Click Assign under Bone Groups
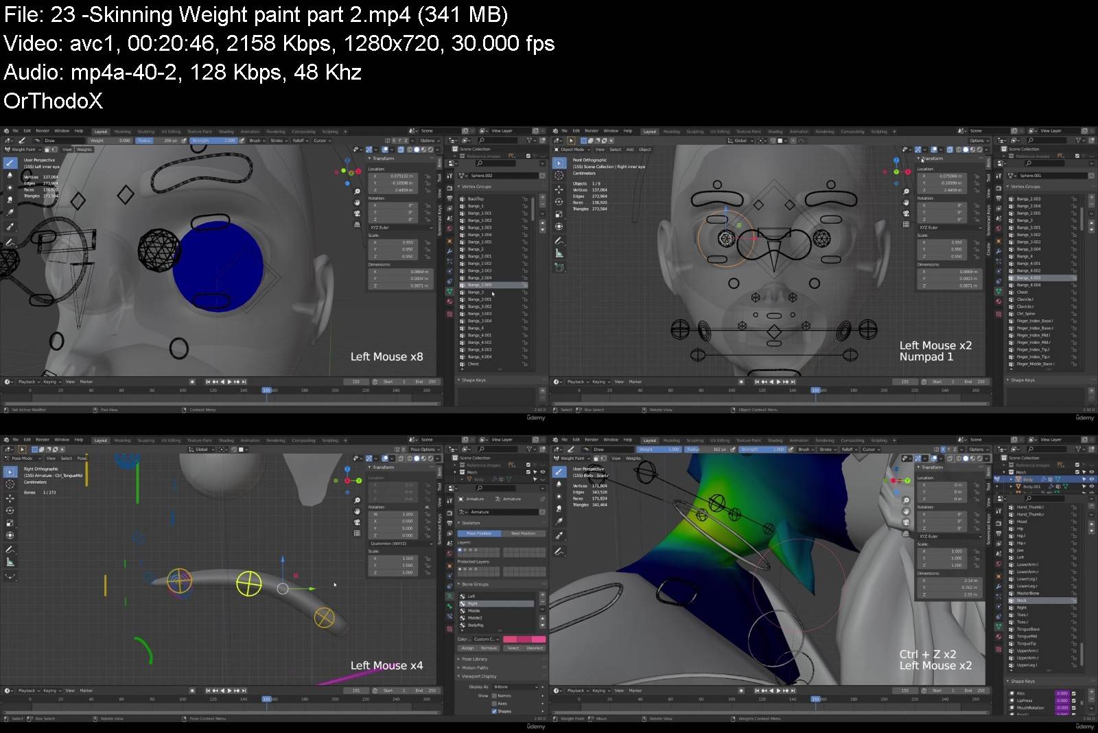The height and width of the screenshot is (733, 1098). click(467, 648)
